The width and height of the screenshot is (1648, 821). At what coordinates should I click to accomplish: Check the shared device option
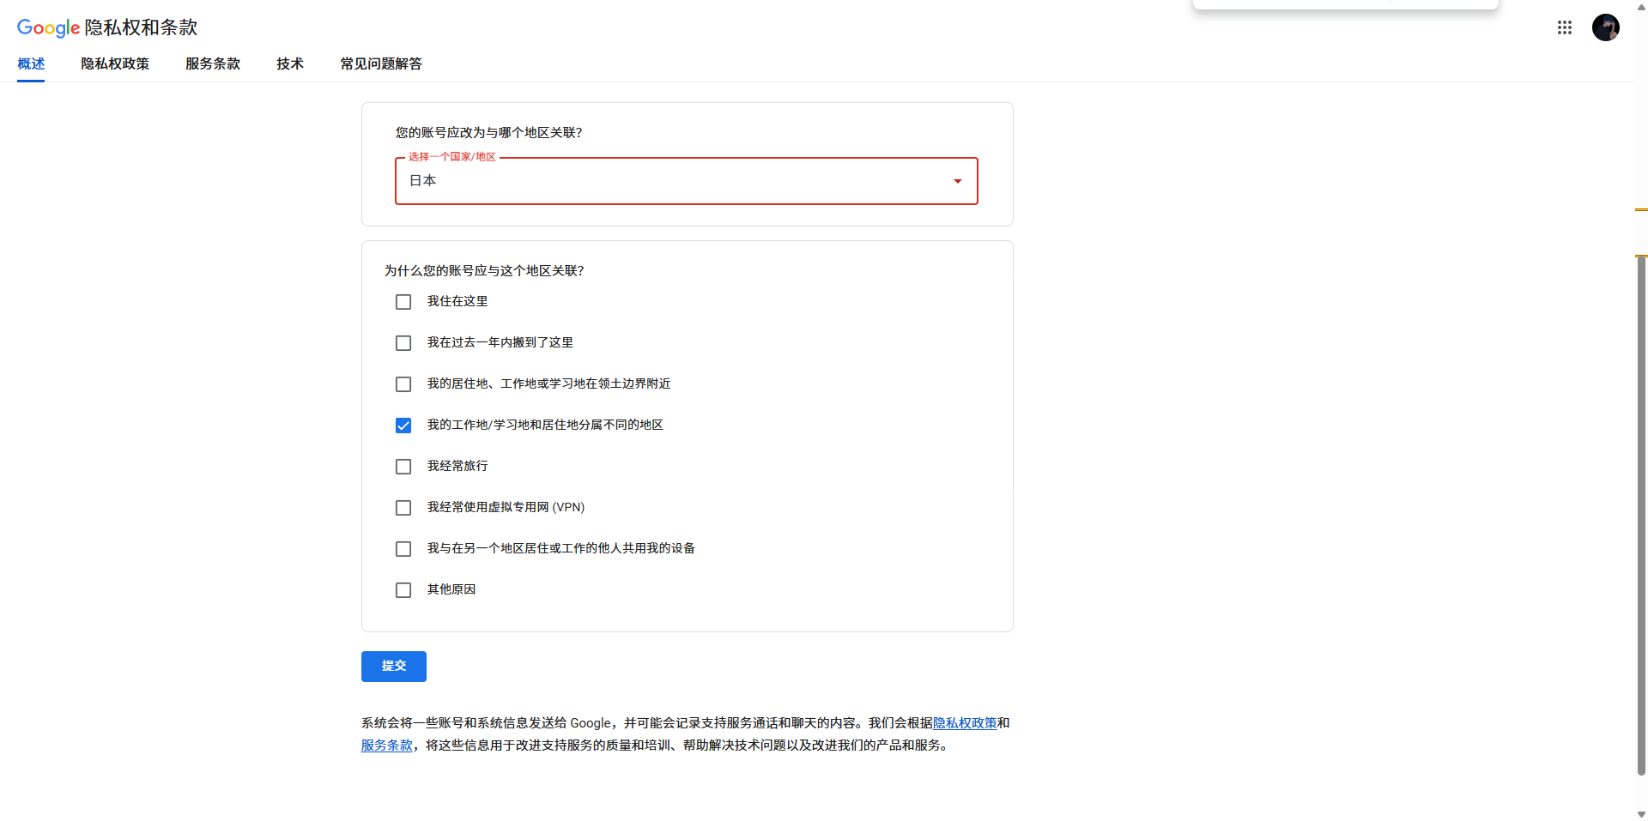pos(403,548)
